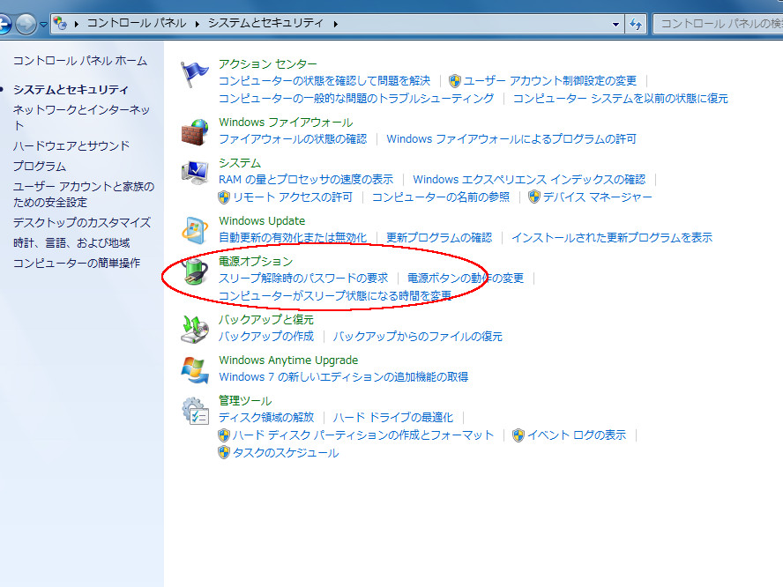Click the Action Center flag icon
The width and height of the screenshot is (783, 587).
(194, 76)
